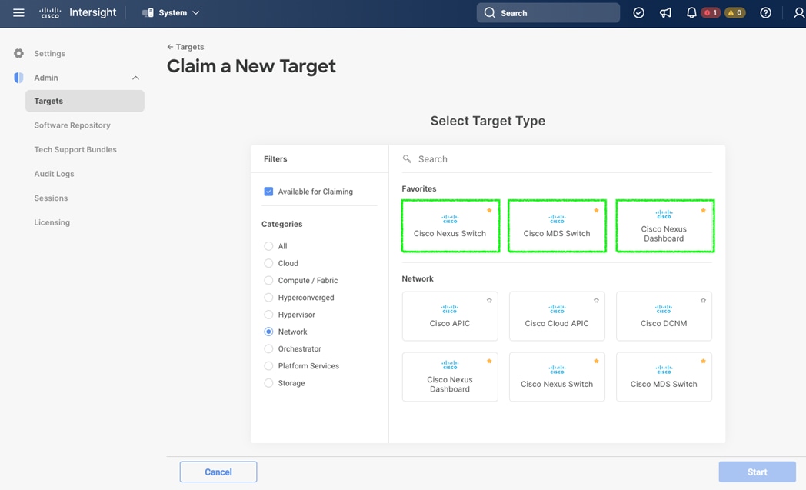
Task: Click the Admin shield icon in the sidebar
Action: [x=19, y=78]
